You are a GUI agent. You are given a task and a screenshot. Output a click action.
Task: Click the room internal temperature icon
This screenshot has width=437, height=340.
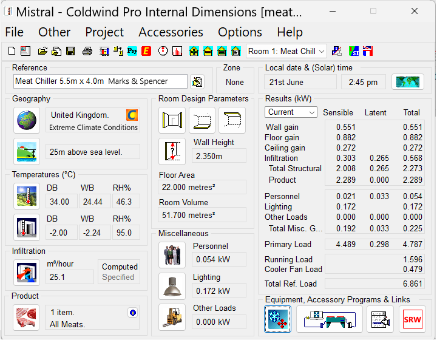point(27,227)
